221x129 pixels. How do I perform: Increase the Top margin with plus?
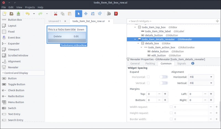[x=165, y=94]
